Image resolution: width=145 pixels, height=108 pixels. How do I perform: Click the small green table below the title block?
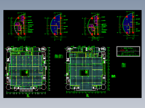[x=124, y=65]
